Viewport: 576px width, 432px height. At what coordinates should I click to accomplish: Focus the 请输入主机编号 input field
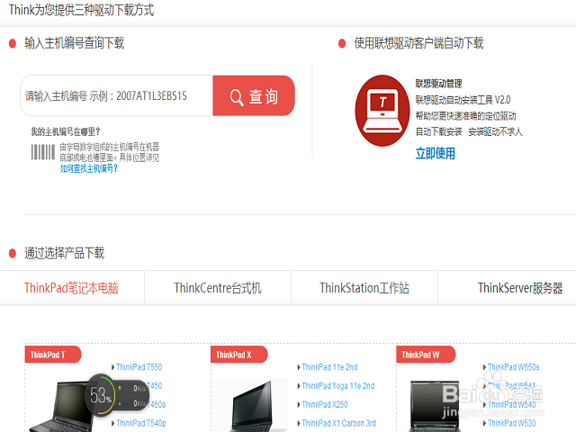(x=116, y=96)
